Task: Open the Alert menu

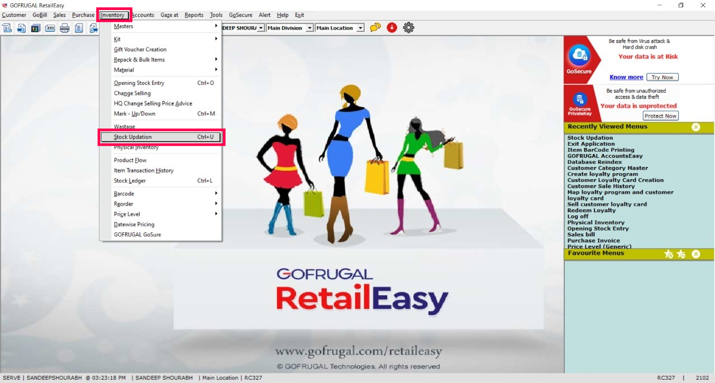Action: coord(264,15)
